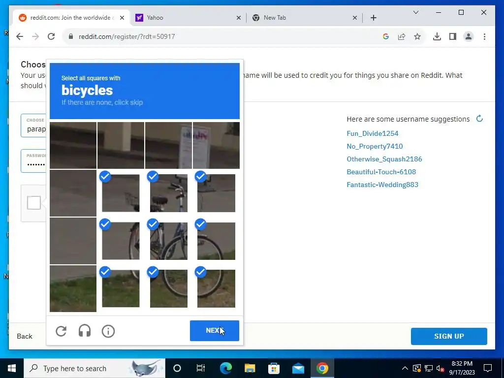Click Chrome icon on taskbar
Screen dimensions: 504x378
point(322,368)
